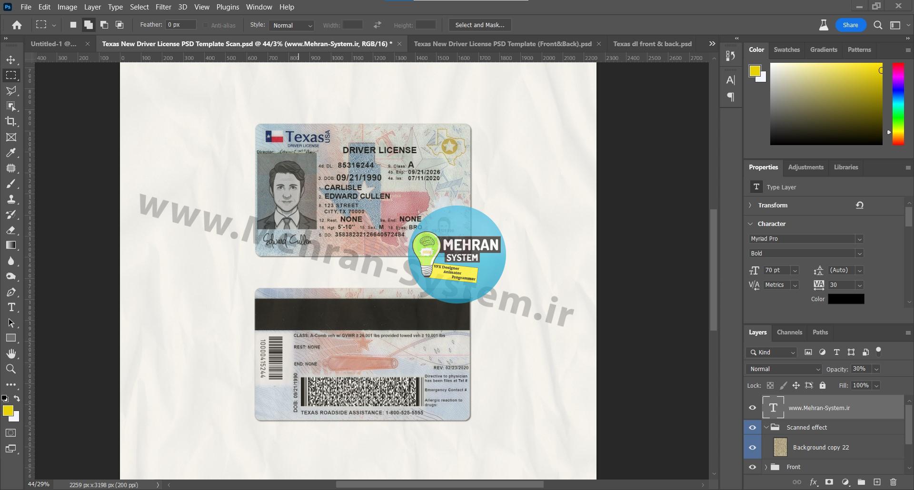
Task: Switch to the Swatches tab
Action: [x=786, y=49]
